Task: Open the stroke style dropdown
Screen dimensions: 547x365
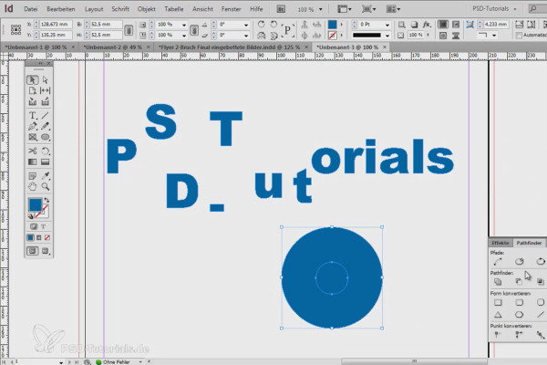Action: (387, 36)
